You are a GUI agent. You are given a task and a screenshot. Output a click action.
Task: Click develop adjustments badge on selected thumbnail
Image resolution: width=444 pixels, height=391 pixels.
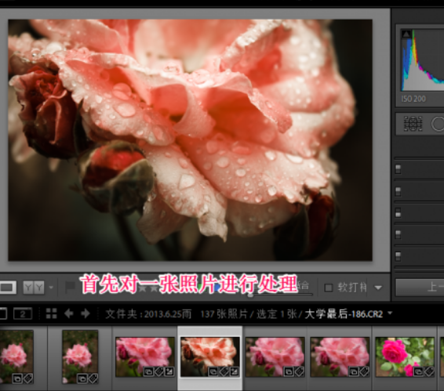click(x=235, y=371)
